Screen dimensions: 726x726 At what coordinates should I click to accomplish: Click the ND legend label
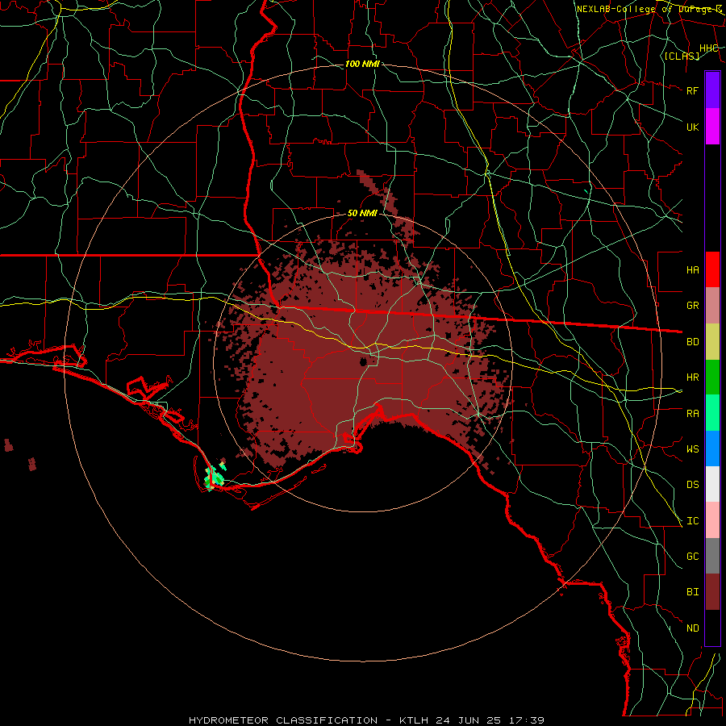click(693, 628)
